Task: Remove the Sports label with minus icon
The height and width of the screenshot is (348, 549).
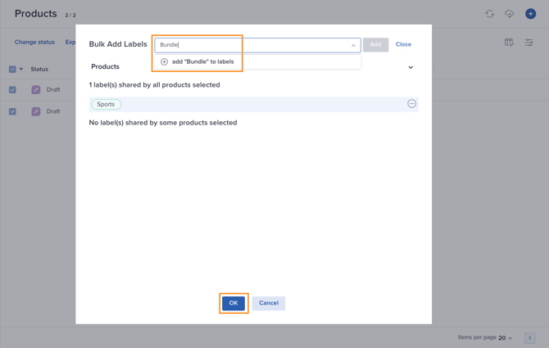Action: [411, 104]
